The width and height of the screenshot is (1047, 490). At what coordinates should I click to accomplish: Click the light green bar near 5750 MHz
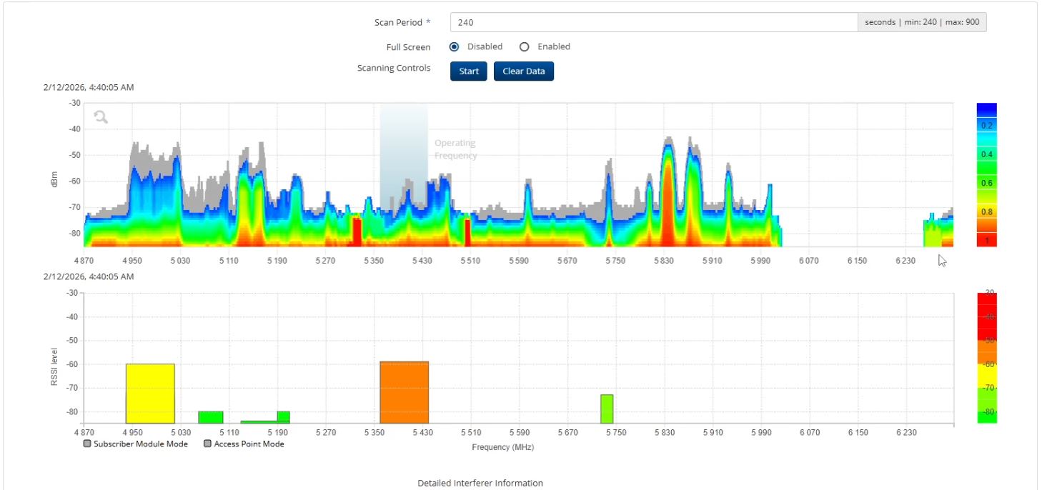[607, 409]
